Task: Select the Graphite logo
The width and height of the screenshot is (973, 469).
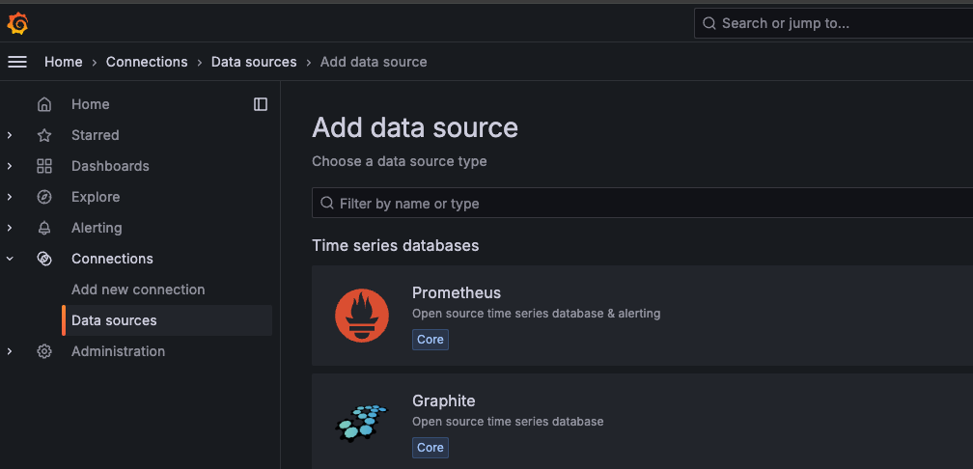Action: coord(362,423)
